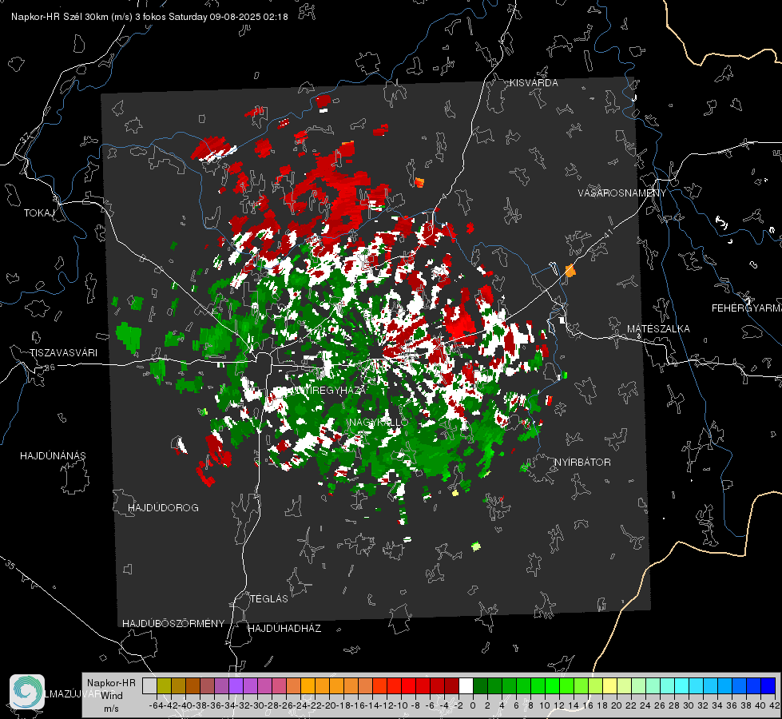Click the legend value label -64

click(x=156, y=705)
